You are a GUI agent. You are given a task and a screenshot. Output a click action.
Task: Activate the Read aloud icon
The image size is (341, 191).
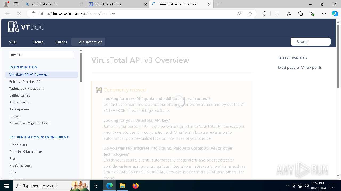pyautogui.click(x=239, y=14)
